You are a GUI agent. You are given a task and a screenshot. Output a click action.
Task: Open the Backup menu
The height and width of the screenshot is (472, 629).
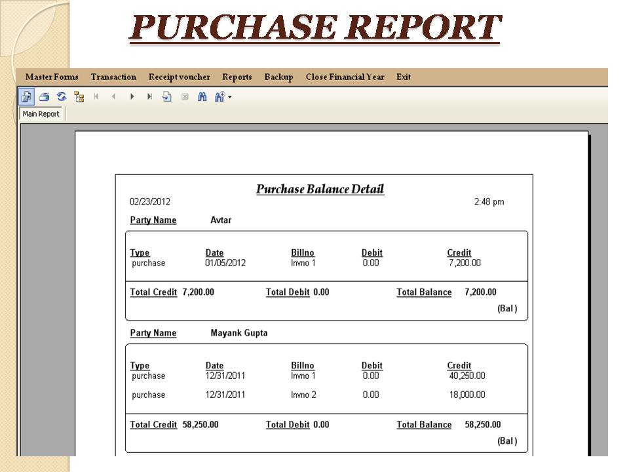point(279,77)
